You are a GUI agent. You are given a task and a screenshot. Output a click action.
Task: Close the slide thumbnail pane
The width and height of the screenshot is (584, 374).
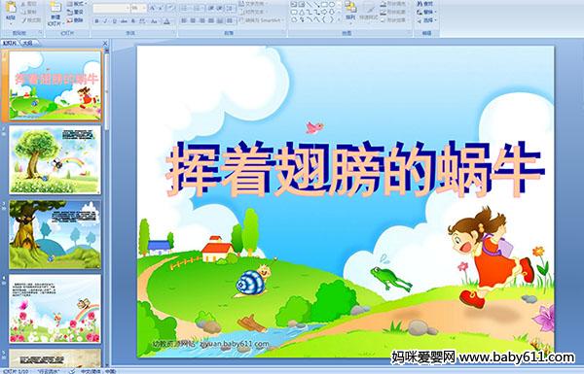105,43
